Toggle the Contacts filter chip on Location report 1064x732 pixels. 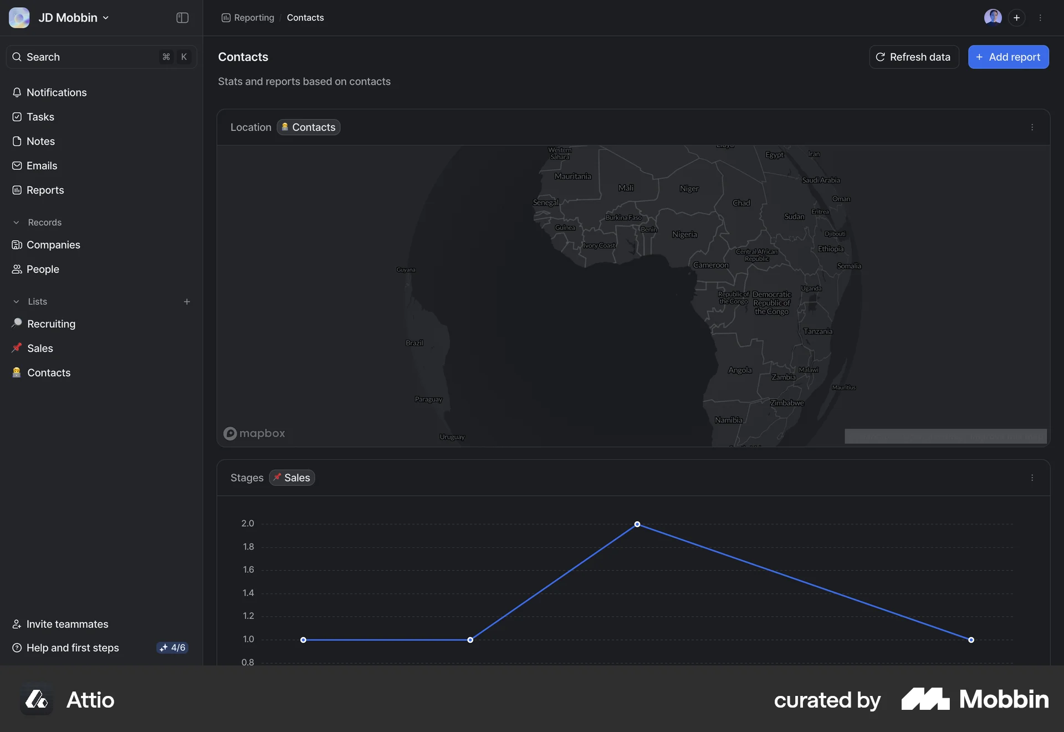[x=308, y=127]
